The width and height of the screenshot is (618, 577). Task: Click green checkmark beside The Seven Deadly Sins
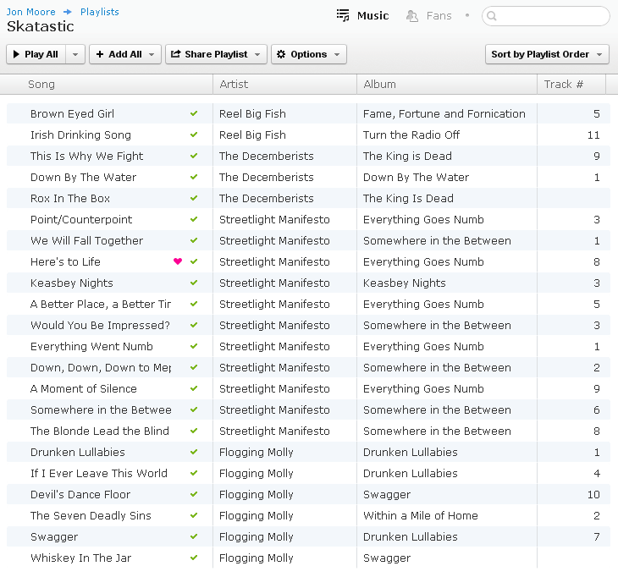point(194,515)
